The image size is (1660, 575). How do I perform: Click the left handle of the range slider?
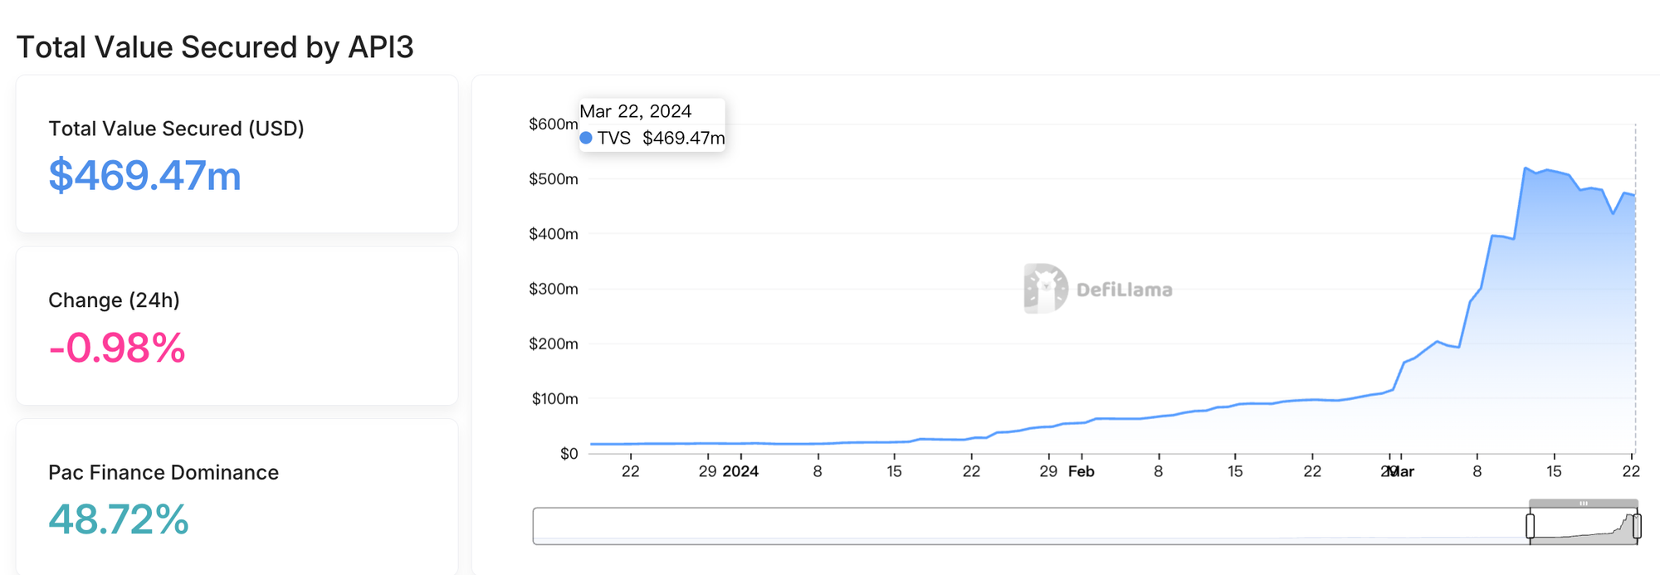(x=1530, y=526)
